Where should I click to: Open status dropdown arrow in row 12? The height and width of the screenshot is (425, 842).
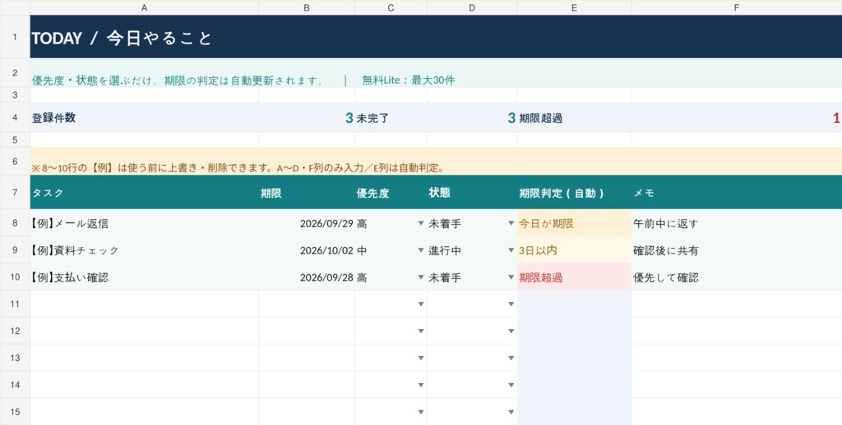click(x=511, y=331)
